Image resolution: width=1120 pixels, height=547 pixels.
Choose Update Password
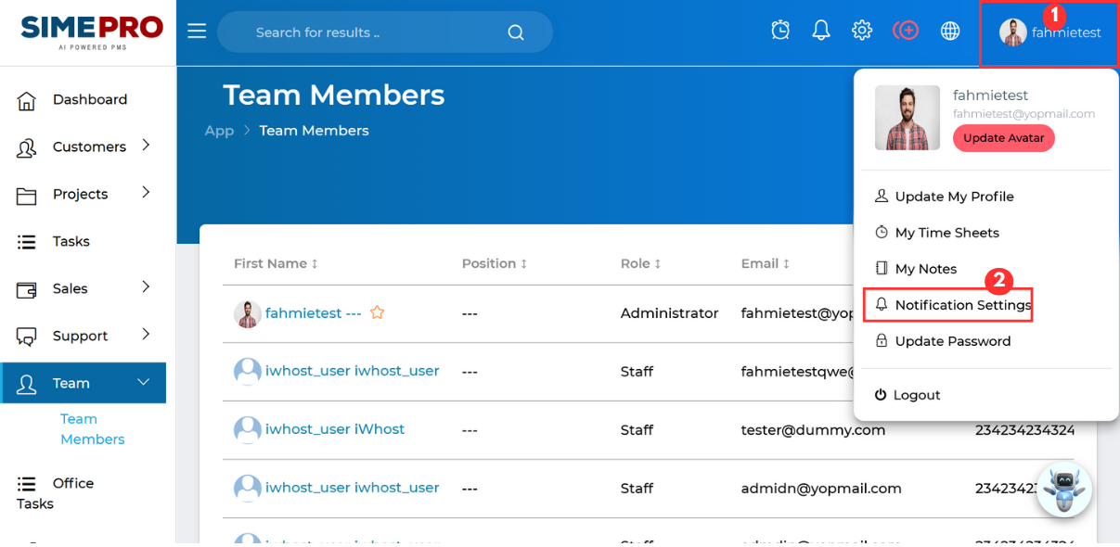[x=943, y=341]
